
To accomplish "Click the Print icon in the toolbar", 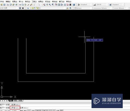I will click(x=8, y=5).
